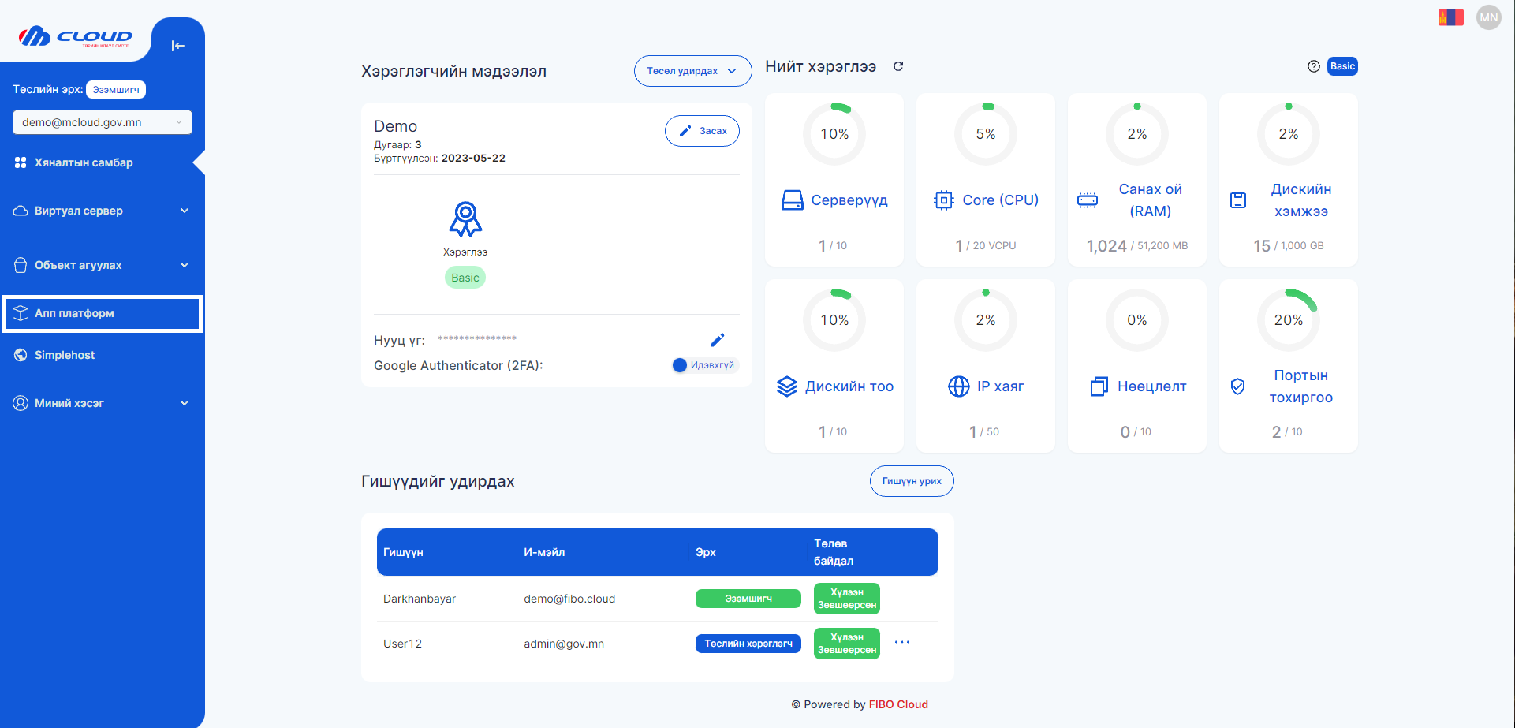Click the refresh icon beside Нийт хэрэглээ
The image size is (1515, 728).
[x=898, y=66]
